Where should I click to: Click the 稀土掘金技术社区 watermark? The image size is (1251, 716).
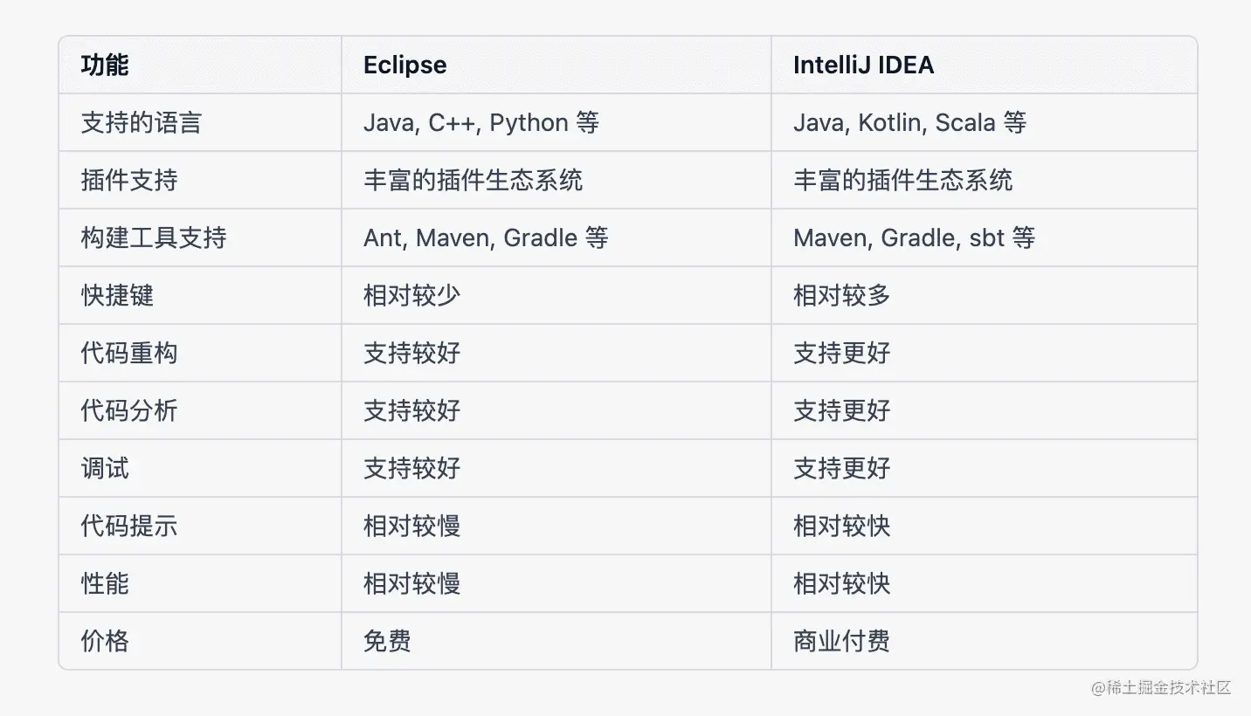coord(1161,687)
